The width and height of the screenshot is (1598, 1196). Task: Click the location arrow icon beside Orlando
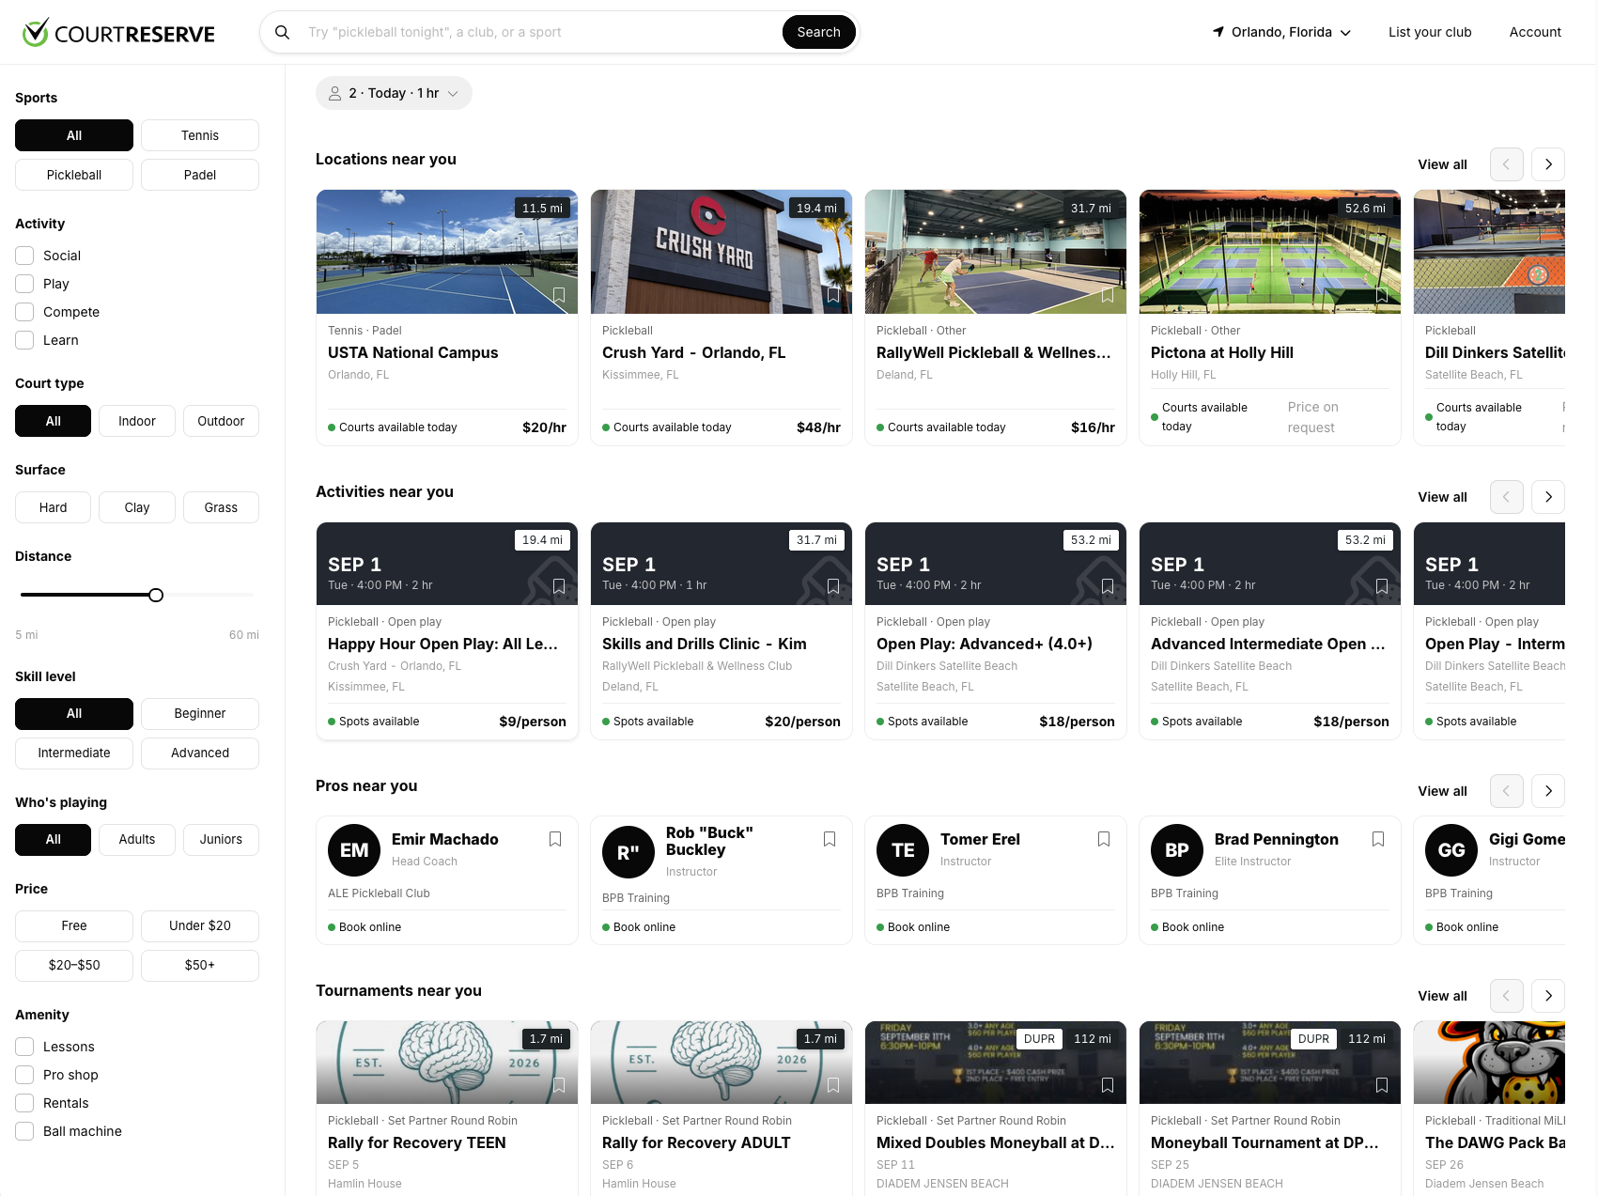coord(1218,32)
